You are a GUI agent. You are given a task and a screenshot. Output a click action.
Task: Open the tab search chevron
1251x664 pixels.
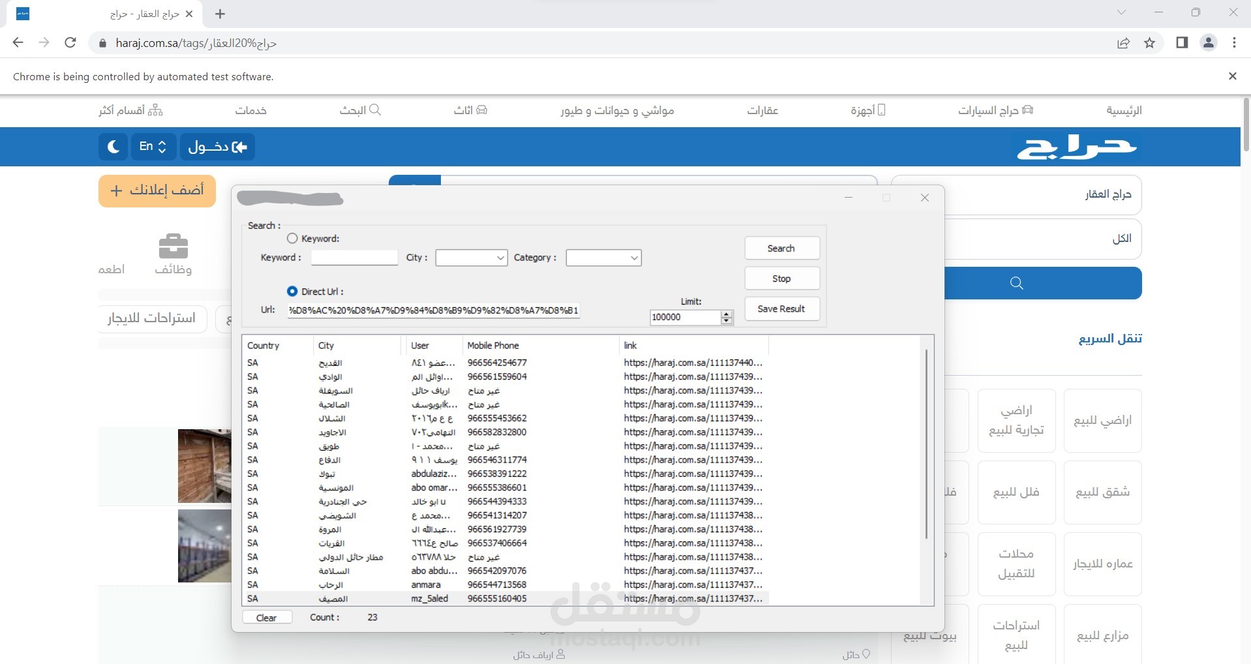click(x=1122, y=12)
